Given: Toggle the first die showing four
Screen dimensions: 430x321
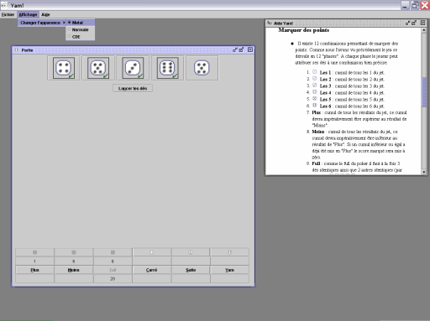Looking at the screenshot, I should coord(64,68).
